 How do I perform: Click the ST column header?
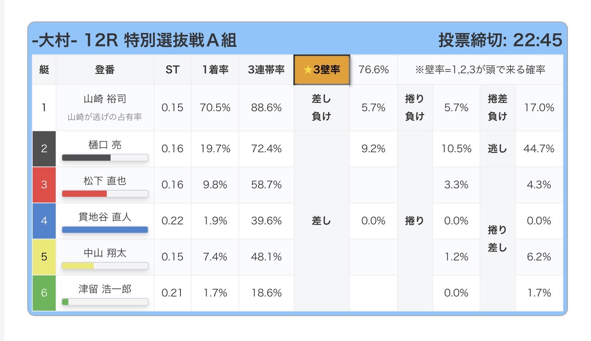pyautogui.click(x=172, y=69)
